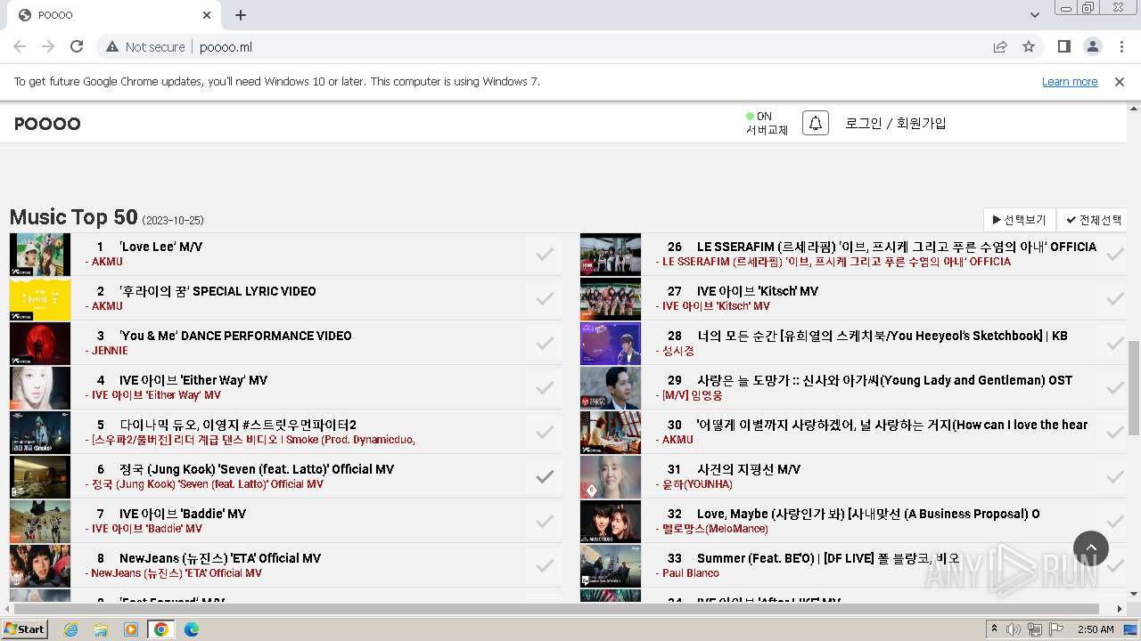1141x641 pixels.
Task: Go back with browser back arrow
Action: [x=20, y=46]
